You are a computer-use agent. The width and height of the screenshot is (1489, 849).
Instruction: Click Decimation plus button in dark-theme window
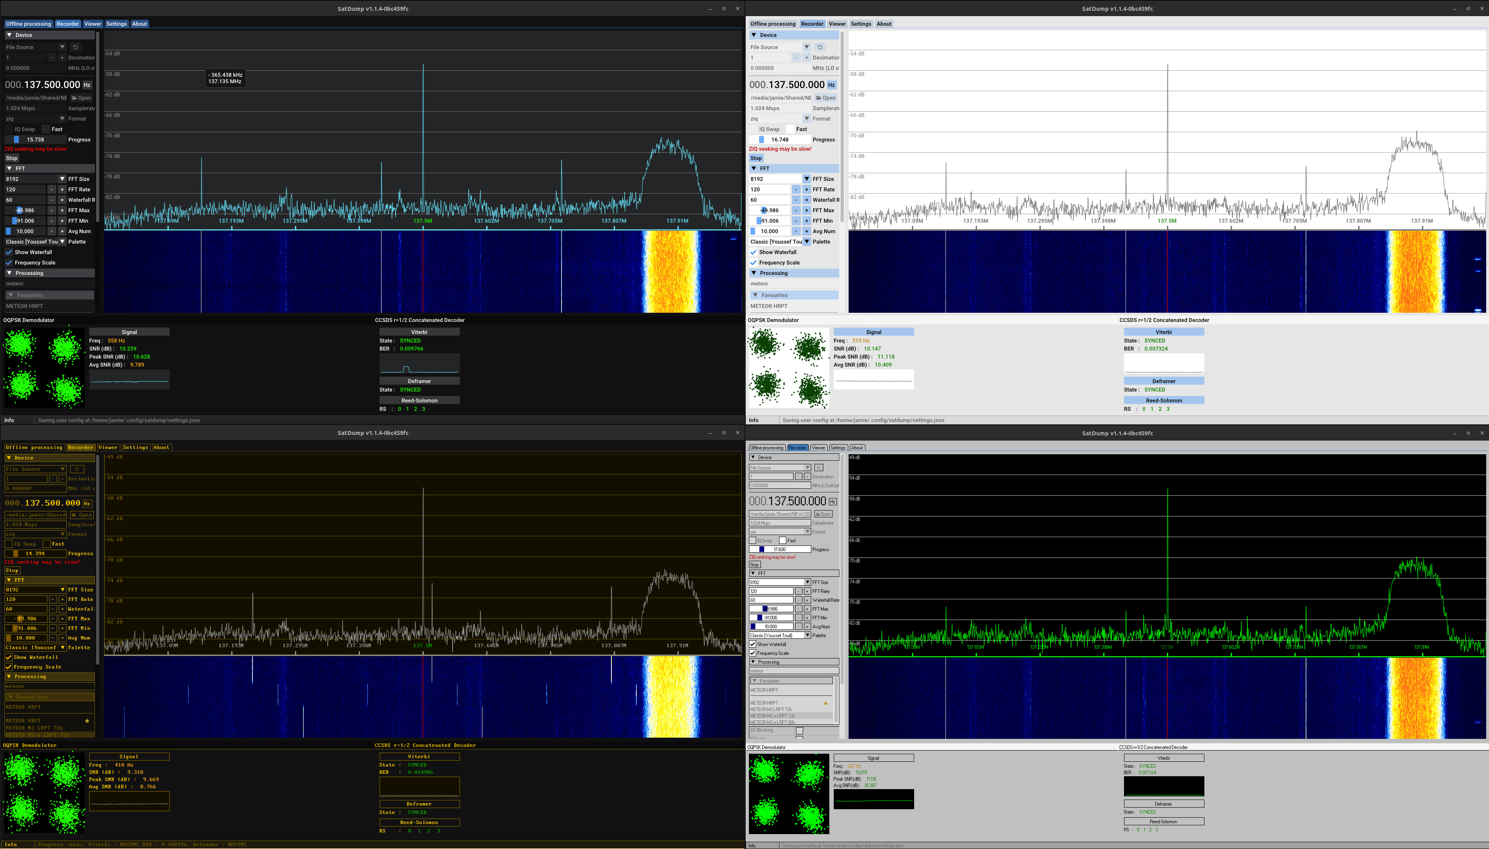click(62, 58)
